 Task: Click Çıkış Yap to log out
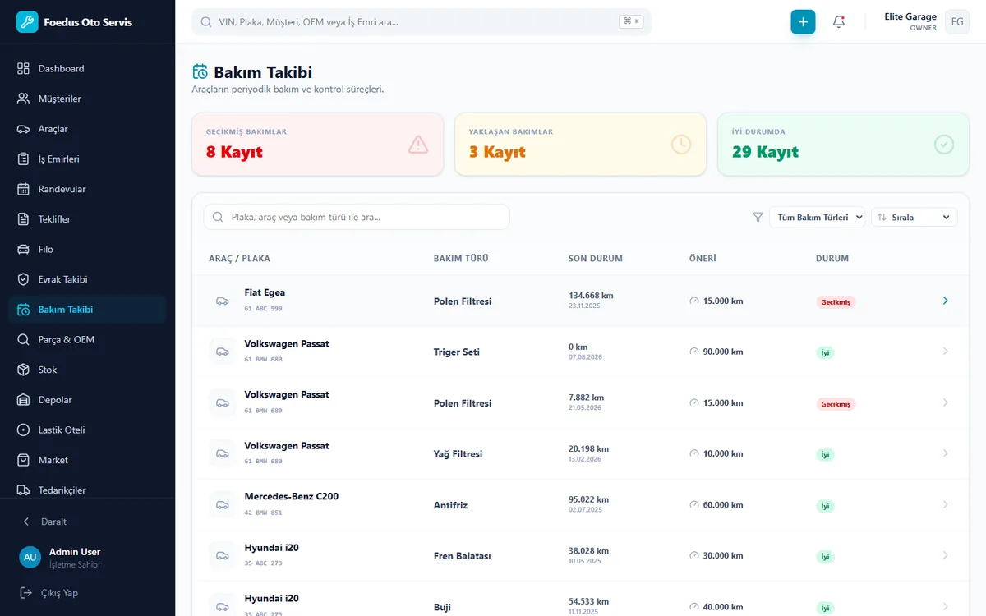click(x=87, y=593)
